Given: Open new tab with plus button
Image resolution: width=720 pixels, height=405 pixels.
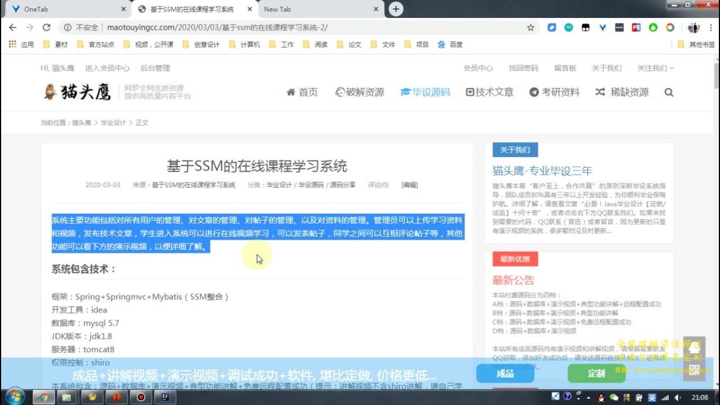Looking at the screenshot, I should pos(396,9).
